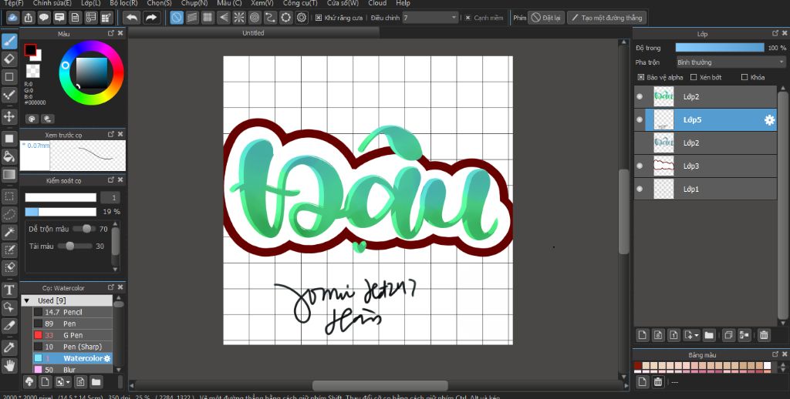
Task: Hide top Lớp2 layer visibility dot
Action: (640, 96)
